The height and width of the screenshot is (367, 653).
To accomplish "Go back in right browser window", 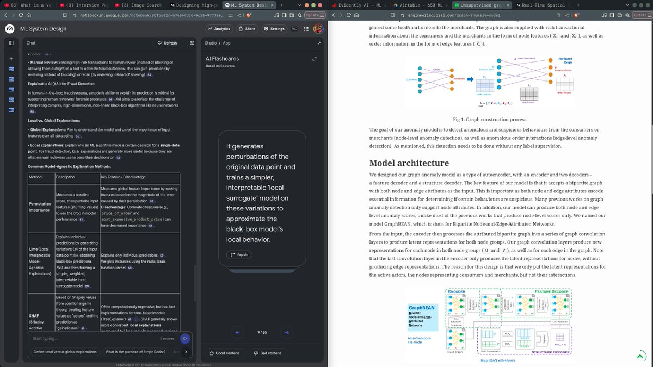I will coord(335,15).
